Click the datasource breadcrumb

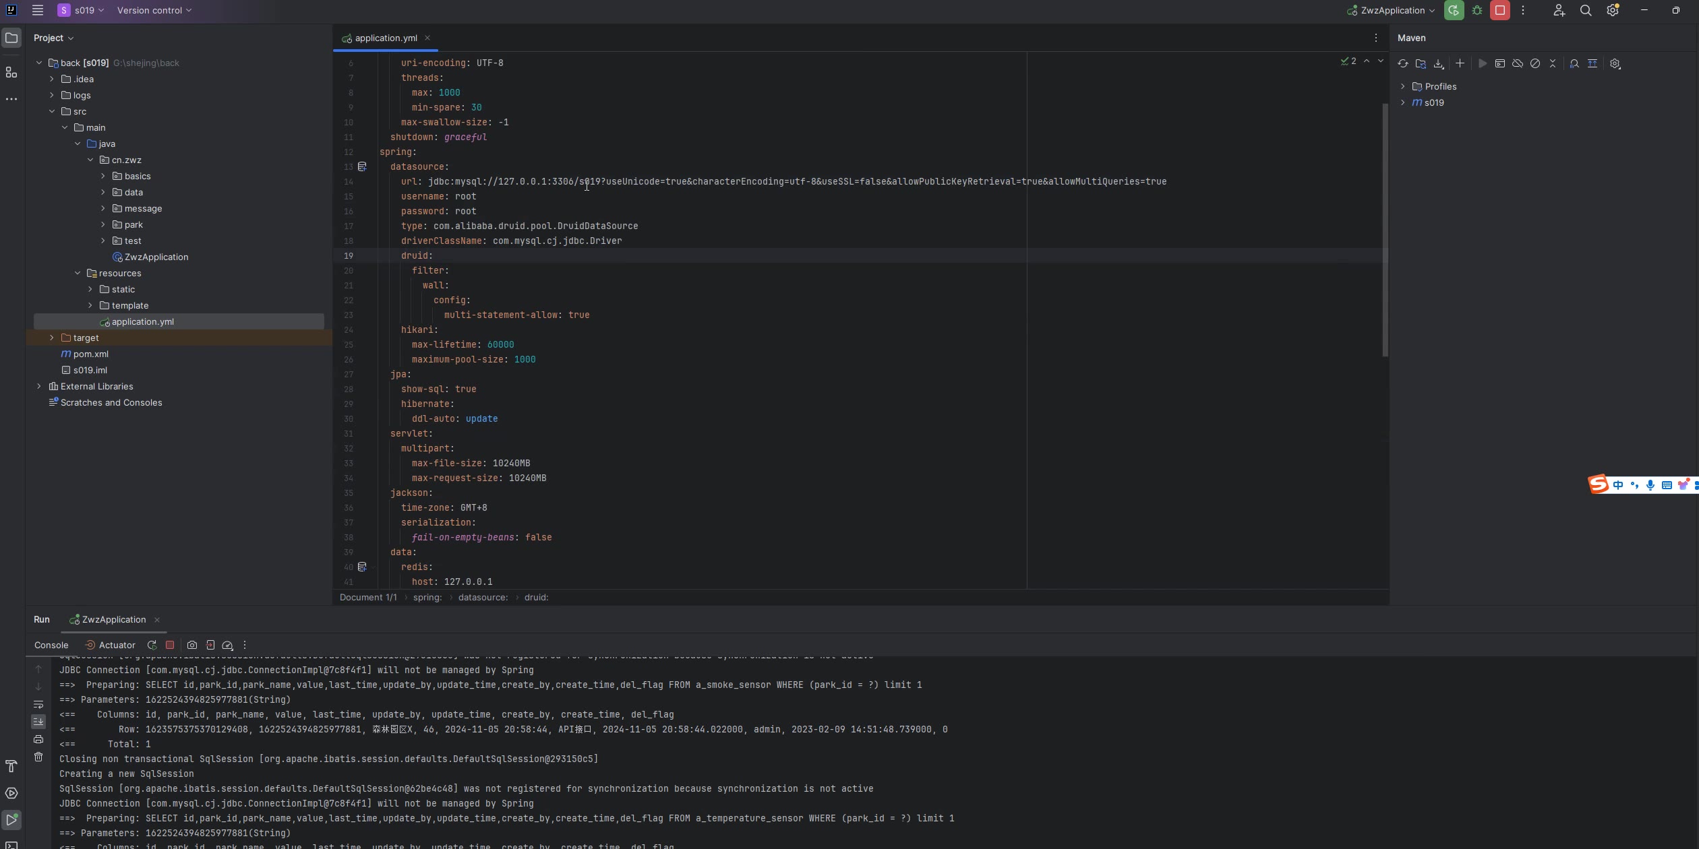pyautogui.click(x=483, y=597)
